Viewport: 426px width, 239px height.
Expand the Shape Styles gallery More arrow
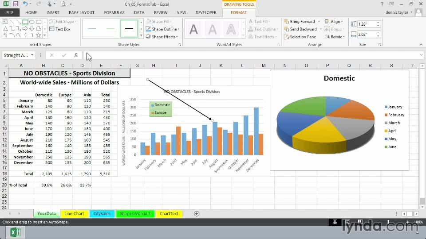[x=141, y=35]
